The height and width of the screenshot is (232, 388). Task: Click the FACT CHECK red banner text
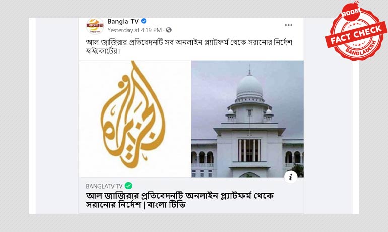pos(356,35)
